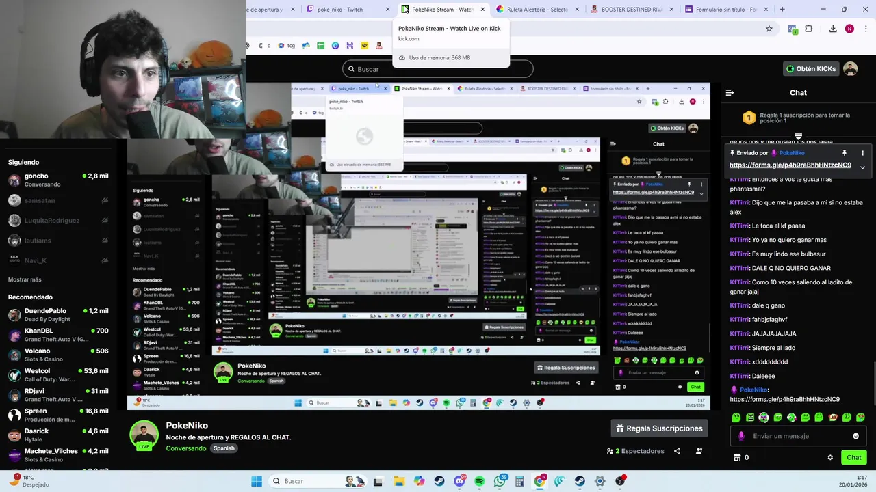Image resolution: width=876 pixels, height=492 pixels.
Task: Collapse the chat panel using the header icon
Action: [x=730, y=92]
